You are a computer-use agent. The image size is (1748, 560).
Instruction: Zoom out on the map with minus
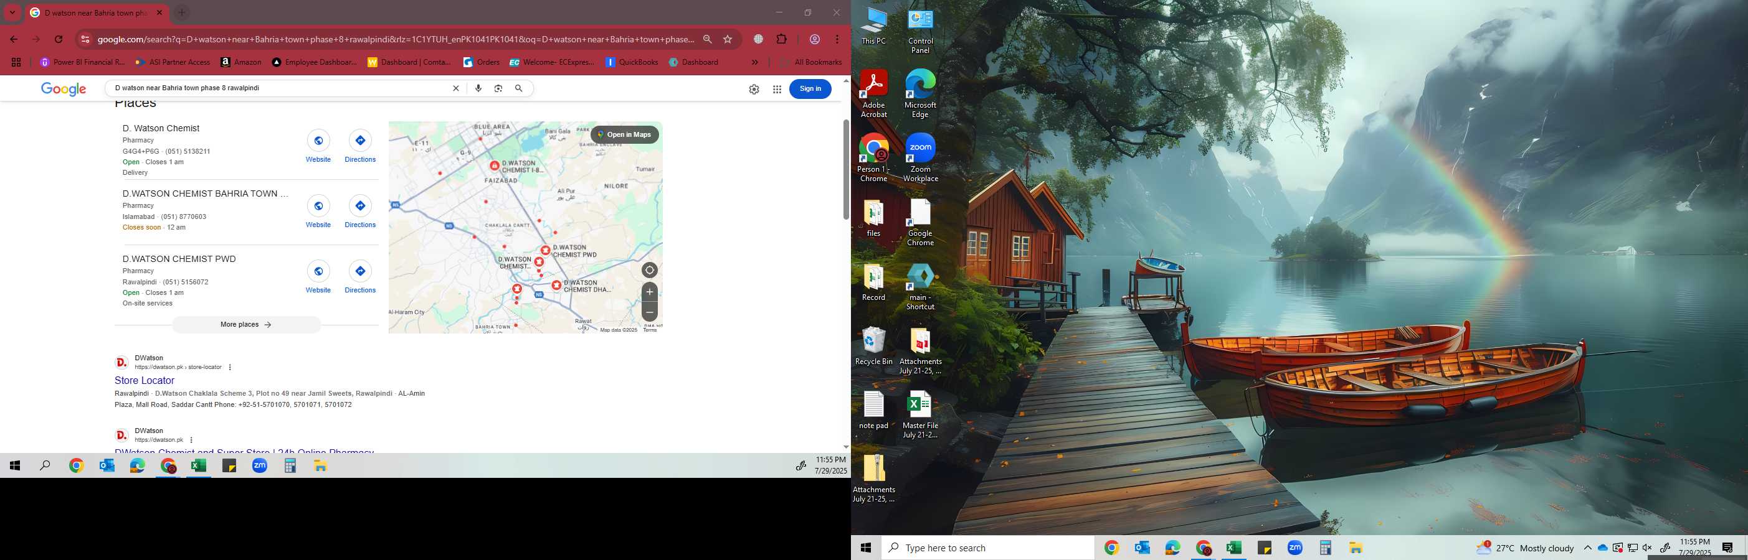[x=649, y=312]
